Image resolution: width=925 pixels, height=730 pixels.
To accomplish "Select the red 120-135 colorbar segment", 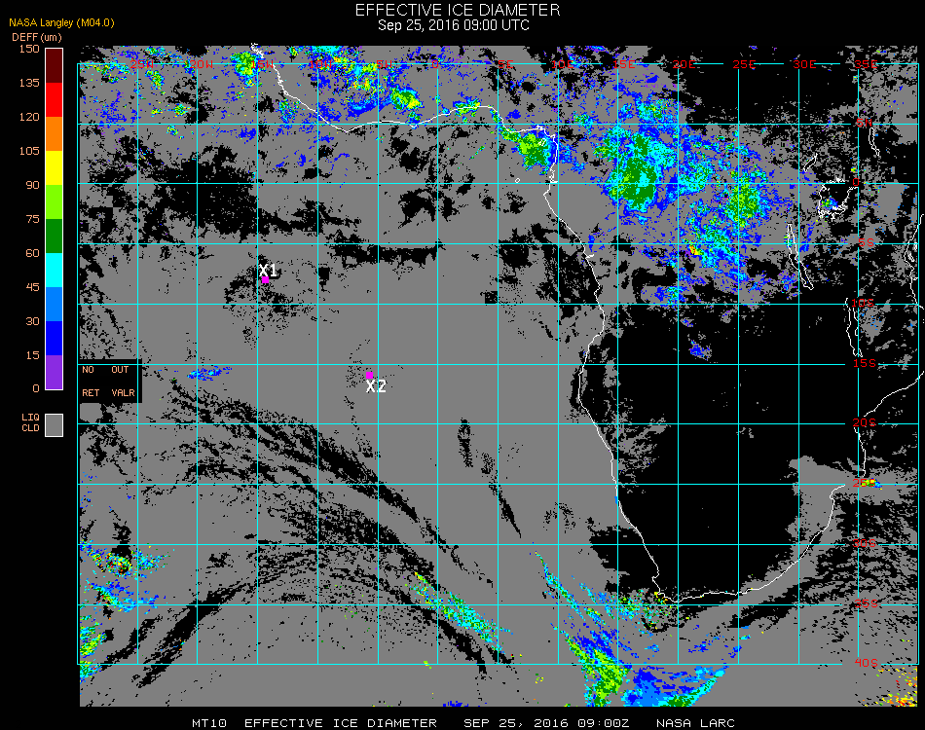I will pos(55,99).
